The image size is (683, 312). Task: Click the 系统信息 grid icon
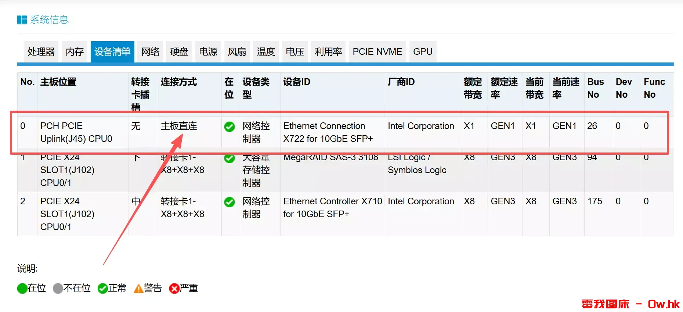[22, 20]
